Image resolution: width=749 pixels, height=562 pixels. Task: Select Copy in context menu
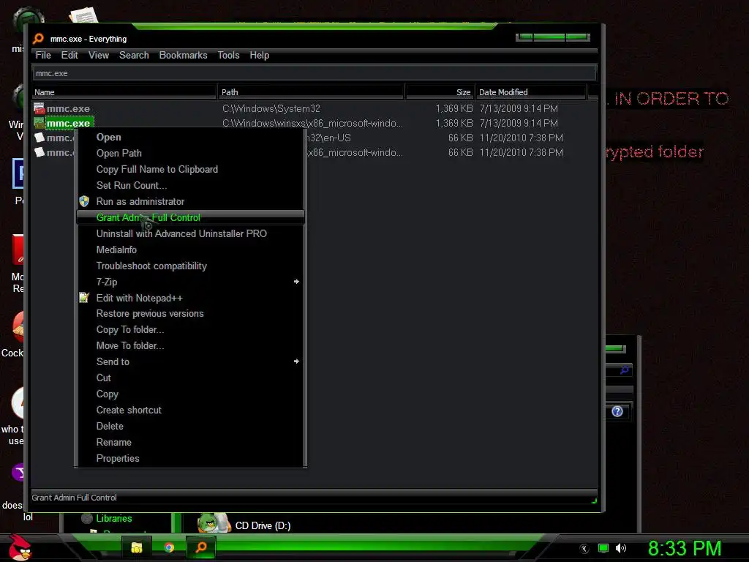tap(190, 394)
